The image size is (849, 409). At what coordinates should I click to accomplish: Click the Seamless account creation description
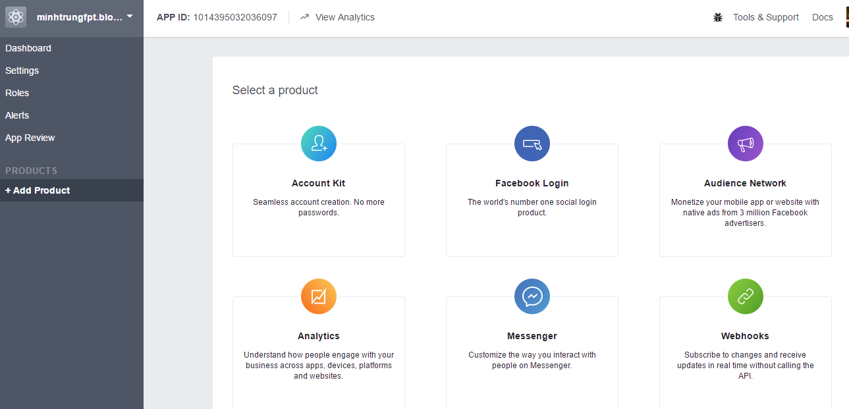319,207
